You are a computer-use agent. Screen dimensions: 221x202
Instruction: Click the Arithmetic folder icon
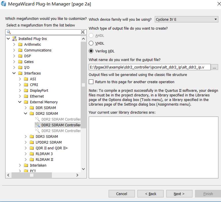coord(20,45)
